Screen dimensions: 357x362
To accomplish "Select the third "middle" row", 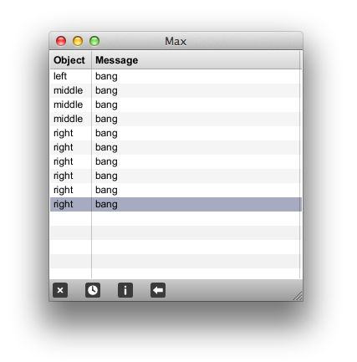I will tap(176, 119).
